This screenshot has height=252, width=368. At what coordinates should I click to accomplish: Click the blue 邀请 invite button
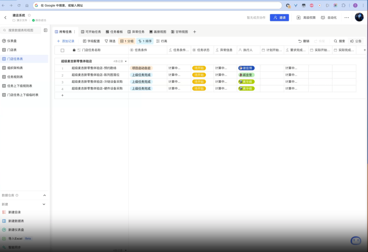tap(279, 18)
